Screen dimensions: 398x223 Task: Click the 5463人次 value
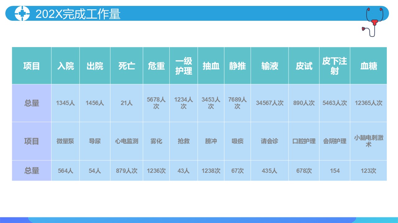335,103
